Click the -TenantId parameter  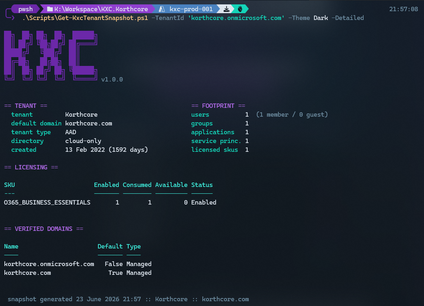point(168,18)
